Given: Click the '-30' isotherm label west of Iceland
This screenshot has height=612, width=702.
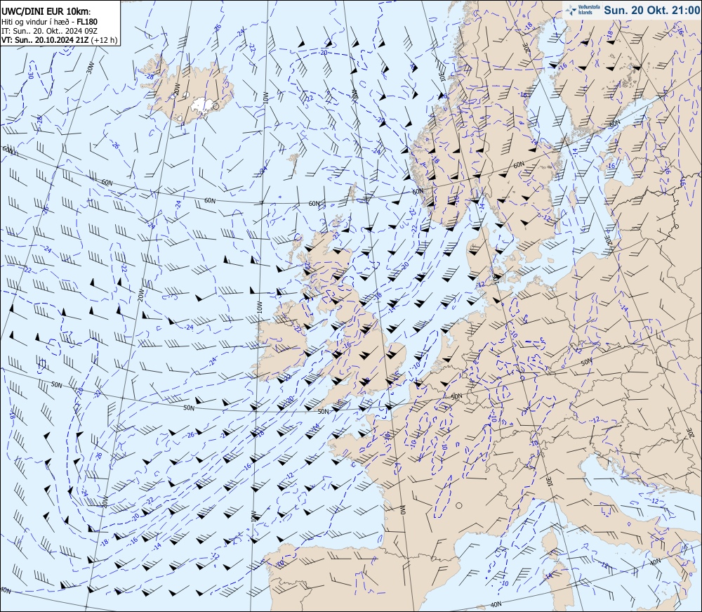Looking at the screenshot, I should (30, 74).
